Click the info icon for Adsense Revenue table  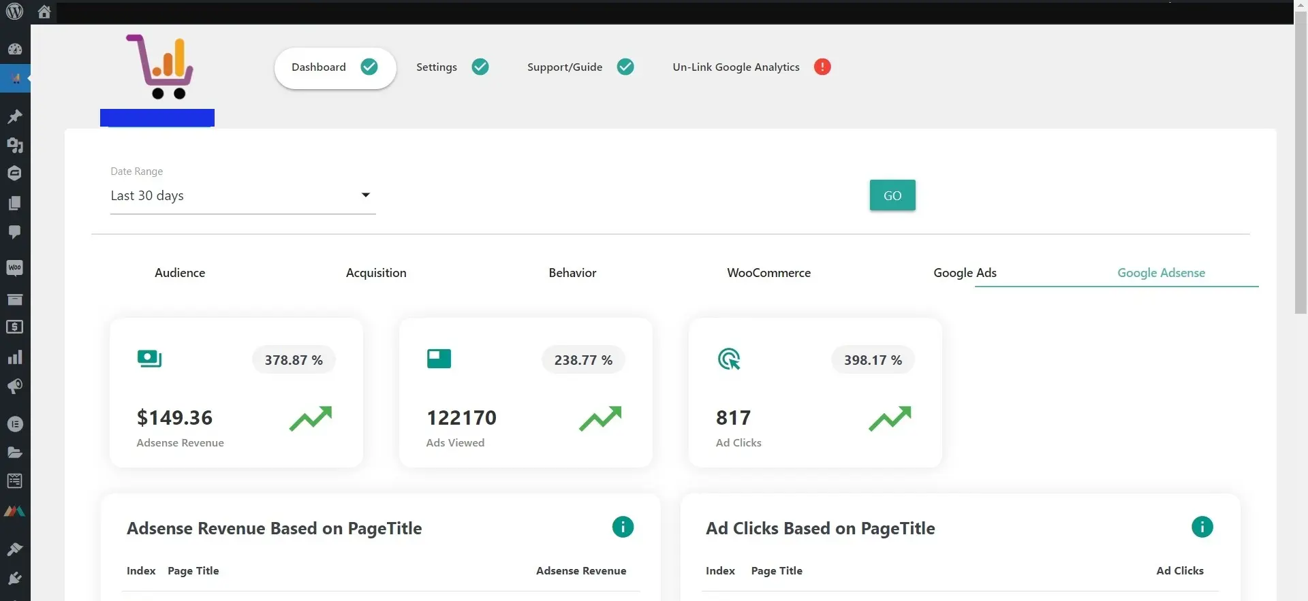click(x=623, y=527)
